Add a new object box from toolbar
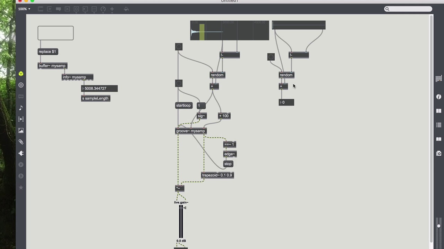This screenshot has width=444, height=249. pos(41,9)
